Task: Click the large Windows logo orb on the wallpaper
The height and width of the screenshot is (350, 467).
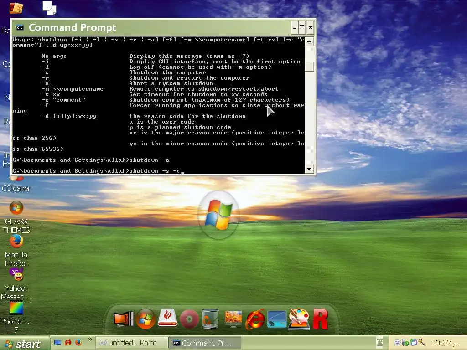Action: (x=219, y=215)
